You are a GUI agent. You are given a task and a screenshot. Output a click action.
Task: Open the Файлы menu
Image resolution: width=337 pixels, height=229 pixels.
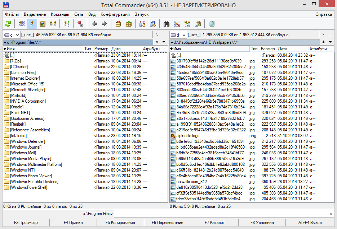(x=12, y=14)
